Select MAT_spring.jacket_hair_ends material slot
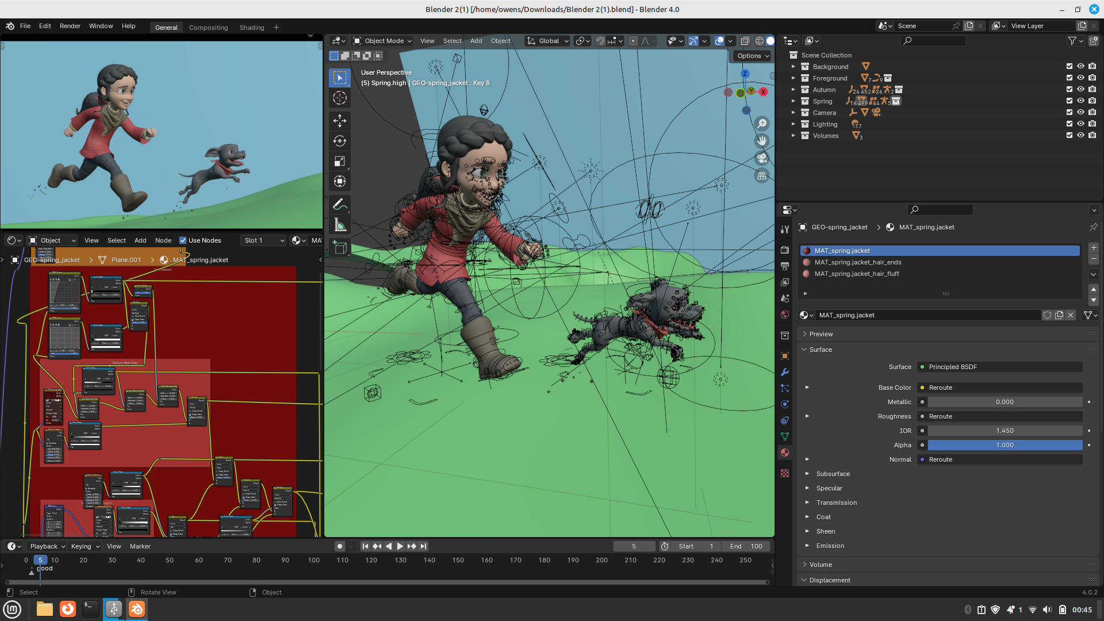This screenshot has height=621, width=1104. (x=940, y=262)
